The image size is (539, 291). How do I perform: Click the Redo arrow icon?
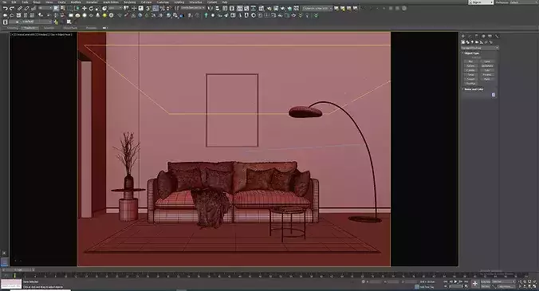12,8
